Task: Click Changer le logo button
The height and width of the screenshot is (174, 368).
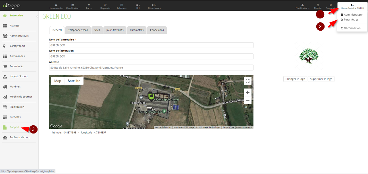Action: [x=295, y=79]
